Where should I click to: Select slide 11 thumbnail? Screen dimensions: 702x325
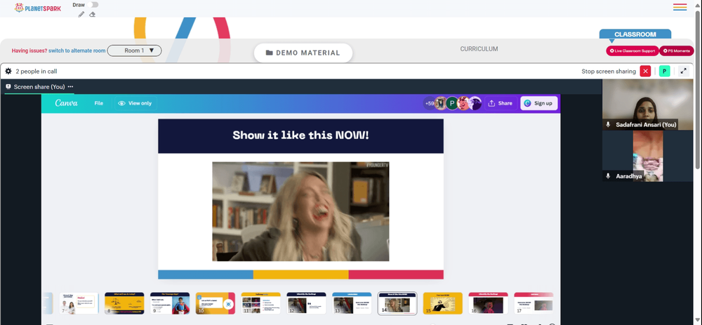[261, 303]
